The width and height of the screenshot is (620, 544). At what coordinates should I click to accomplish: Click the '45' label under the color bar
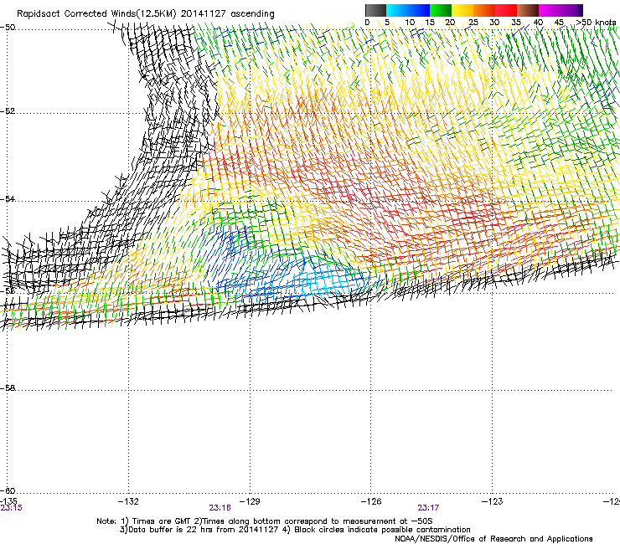click(x=559, y=23)
